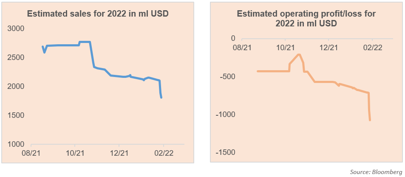Click the 1500 label on sales chart
405x177 pixels.
point(16,115)
